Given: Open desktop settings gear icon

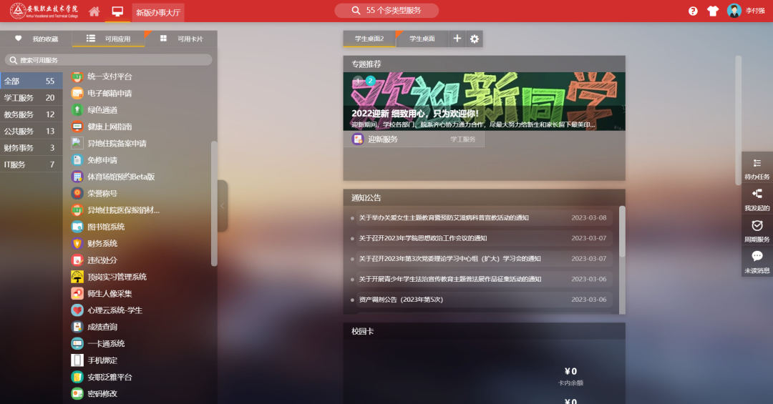Looking at the screenshot, I should pyautogui.click(x=474, y=39).
